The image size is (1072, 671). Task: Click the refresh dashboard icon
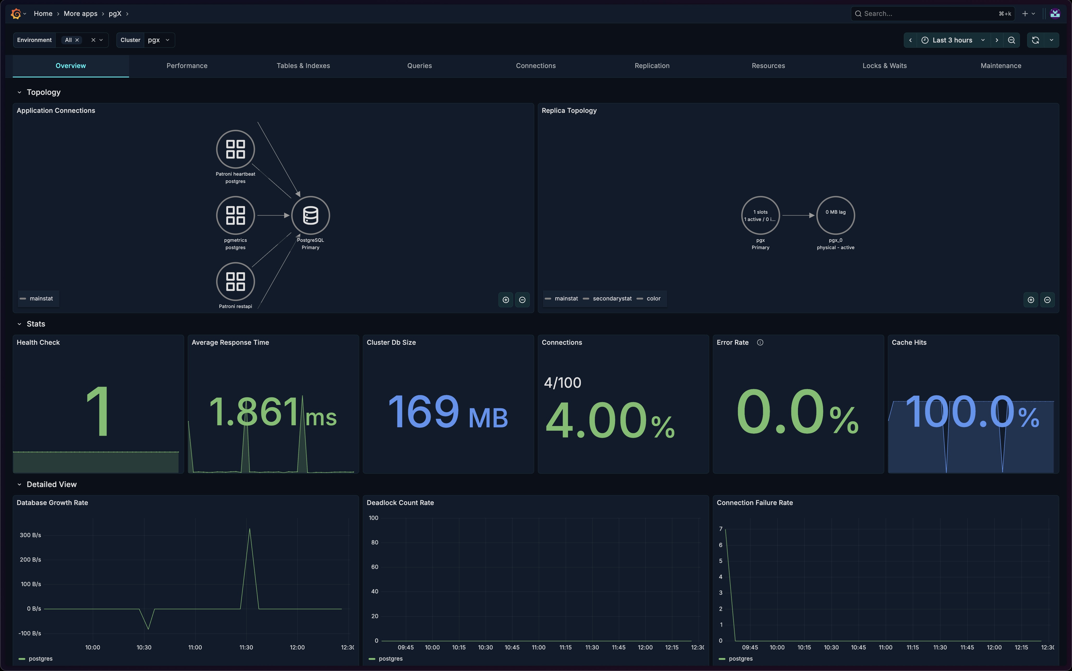point(1035,40)
